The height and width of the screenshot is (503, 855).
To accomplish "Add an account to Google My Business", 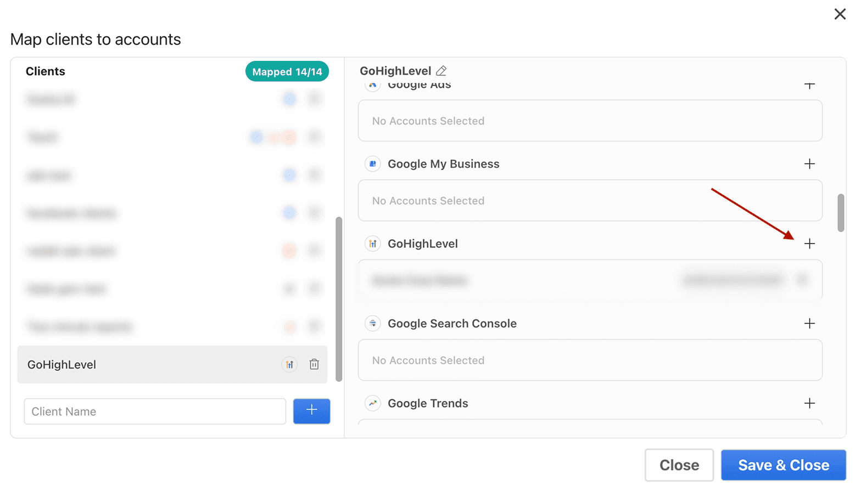I will tap(809, 164).
